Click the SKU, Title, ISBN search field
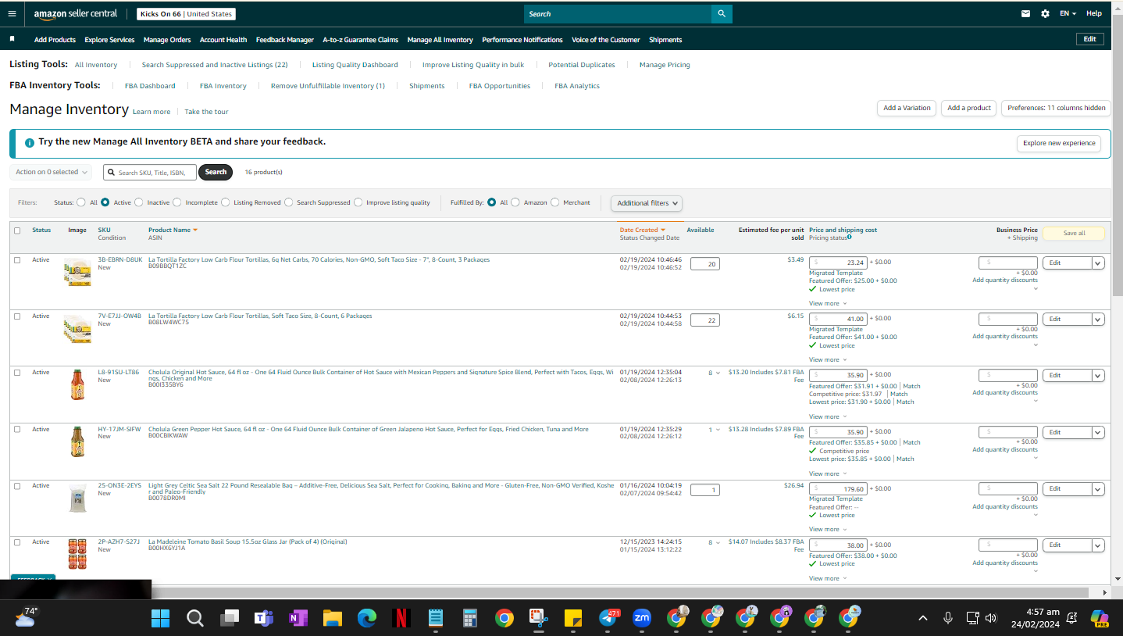This screenshot has width=1123, height=636. (x=150, y=172)
